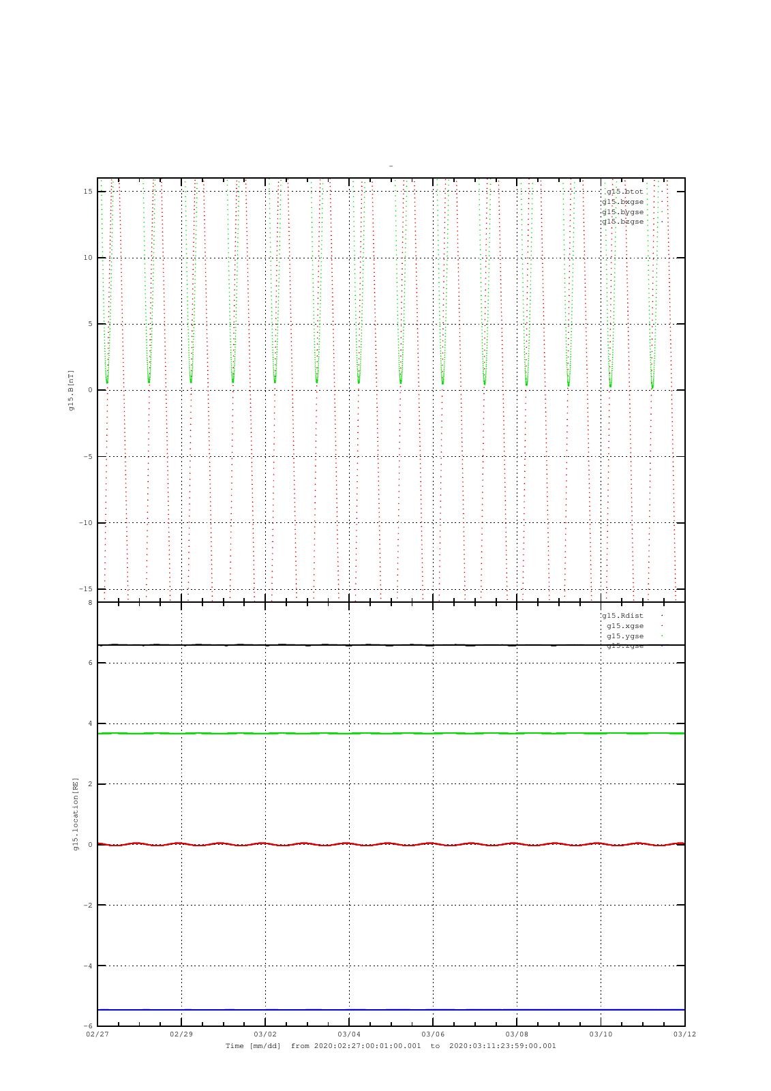Select the -6 tick on the location axis
The image size is (771, 1091).
pyautogui.click(x=88, y=1026)
